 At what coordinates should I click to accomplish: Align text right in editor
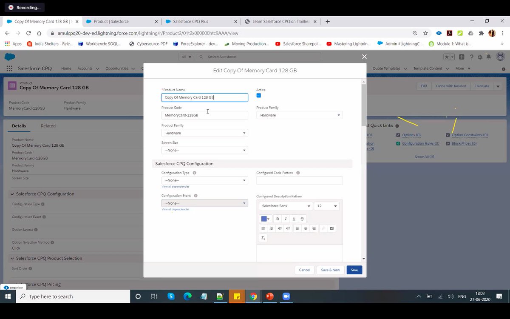click(314, 228)
